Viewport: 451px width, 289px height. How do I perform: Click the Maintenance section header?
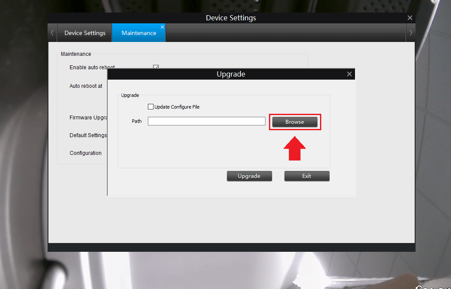tap(76, 54)
